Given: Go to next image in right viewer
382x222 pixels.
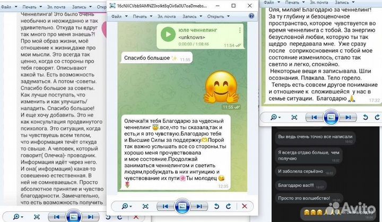Looking at the screenshot, I should [348, 117].
